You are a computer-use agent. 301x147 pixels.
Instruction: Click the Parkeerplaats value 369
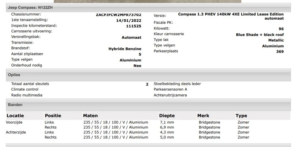(280, 51)
